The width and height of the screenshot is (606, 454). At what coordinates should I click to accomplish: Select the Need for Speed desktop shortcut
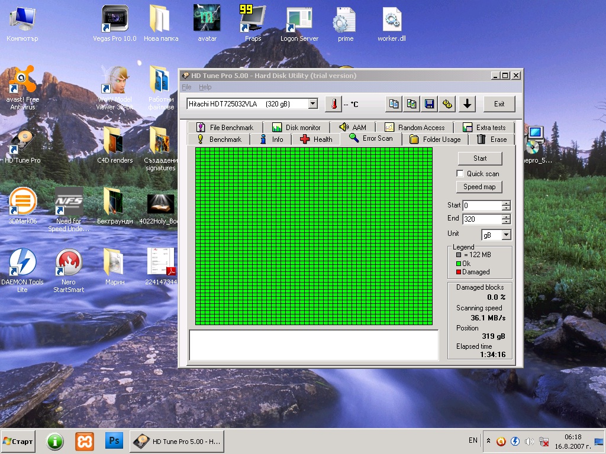(69, 209)
